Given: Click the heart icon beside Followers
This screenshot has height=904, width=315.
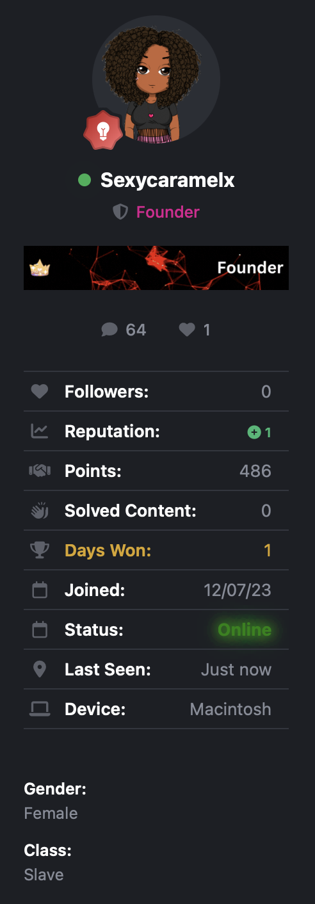Looking at the screenshot, I should click(40, 392).
